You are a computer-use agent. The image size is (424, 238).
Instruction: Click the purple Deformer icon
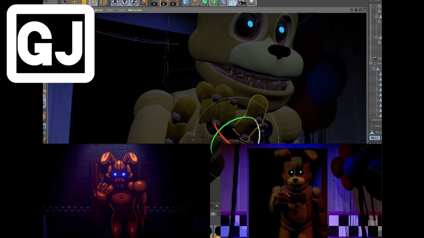[x=223, y=3]
